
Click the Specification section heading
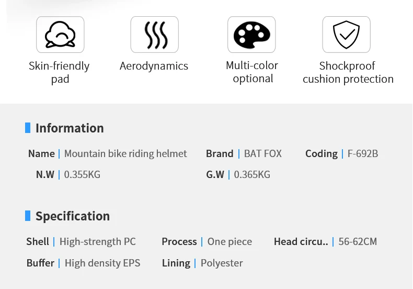coord(73,216)
